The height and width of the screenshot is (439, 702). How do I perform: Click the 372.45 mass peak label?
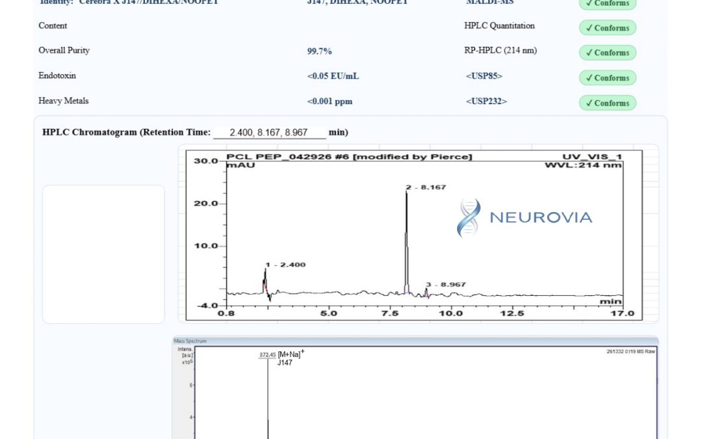coord(268,355)
